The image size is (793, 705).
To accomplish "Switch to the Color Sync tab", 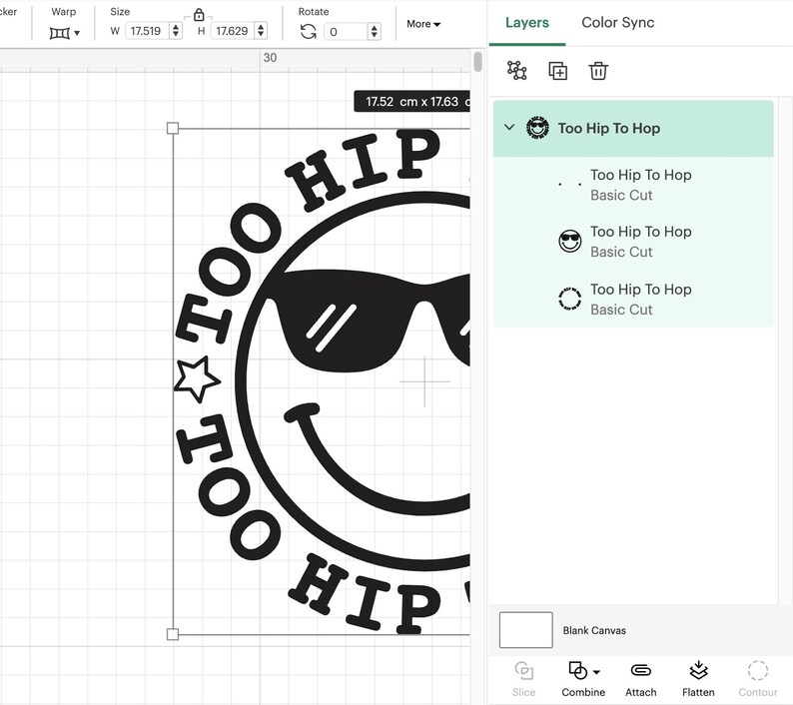I will pos(617,22).
